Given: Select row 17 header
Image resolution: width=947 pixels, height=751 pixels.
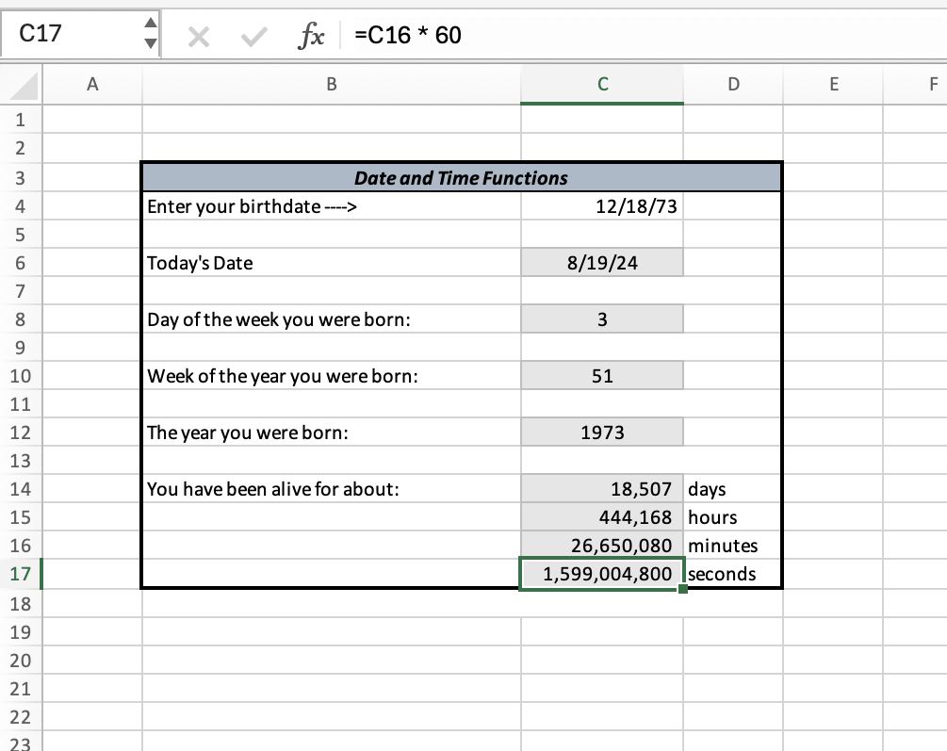Looking at the screenshot, I should (x=21, y=573).
